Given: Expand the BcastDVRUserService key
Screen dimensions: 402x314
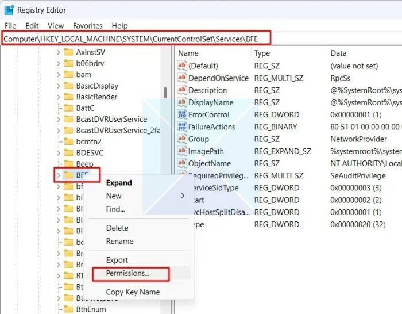Looking at the screenshot, I should [x=59, y=120].
